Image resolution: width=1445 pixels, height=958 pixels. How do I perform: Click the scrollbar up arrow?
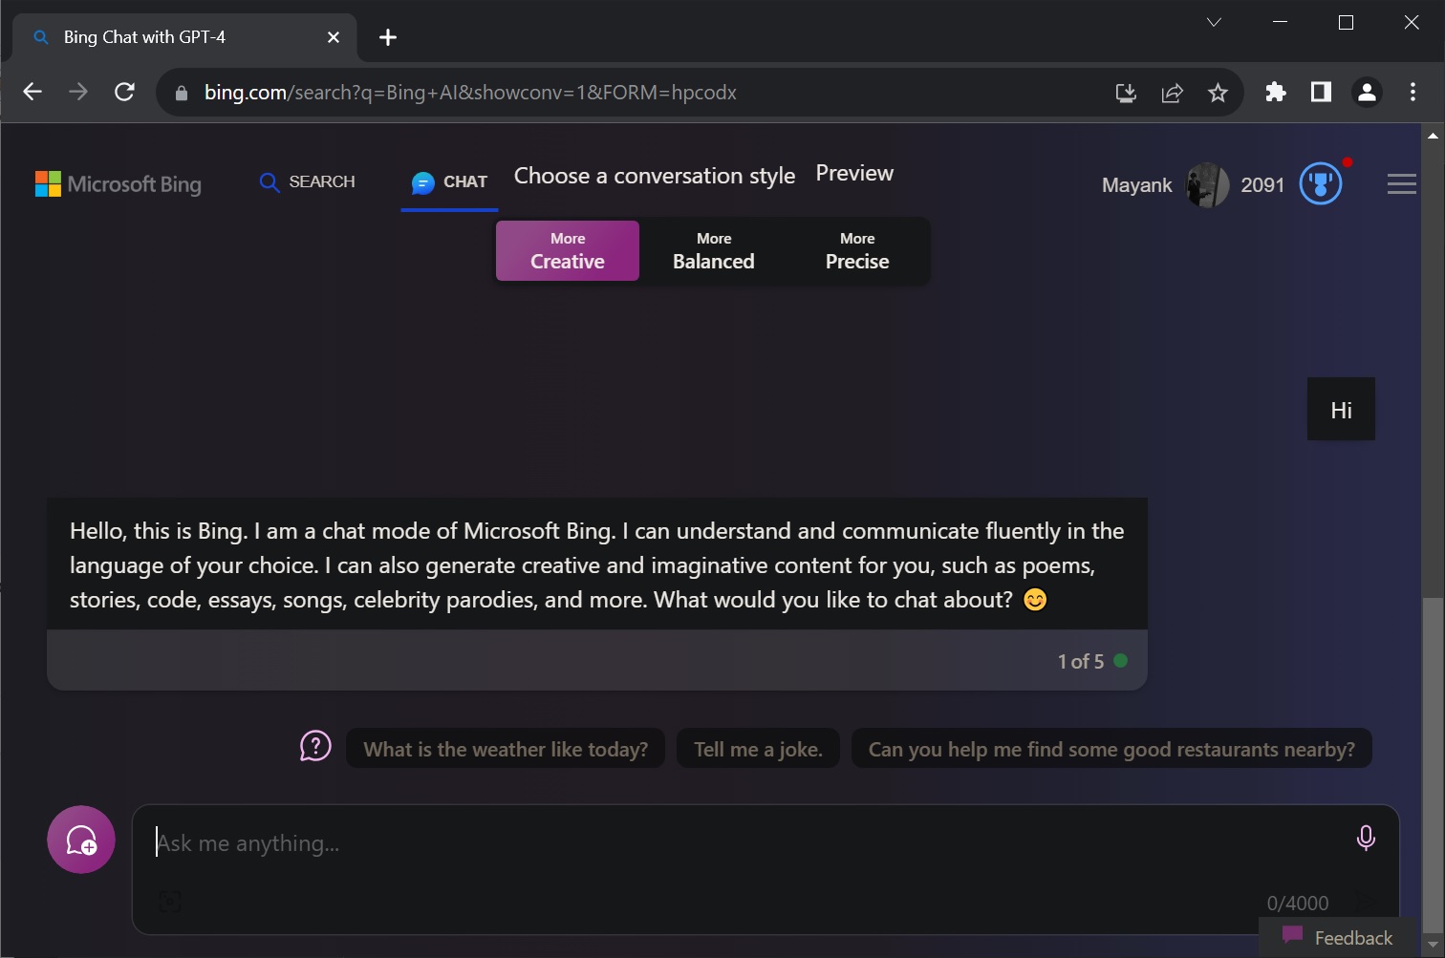(x=1432, y=136)
